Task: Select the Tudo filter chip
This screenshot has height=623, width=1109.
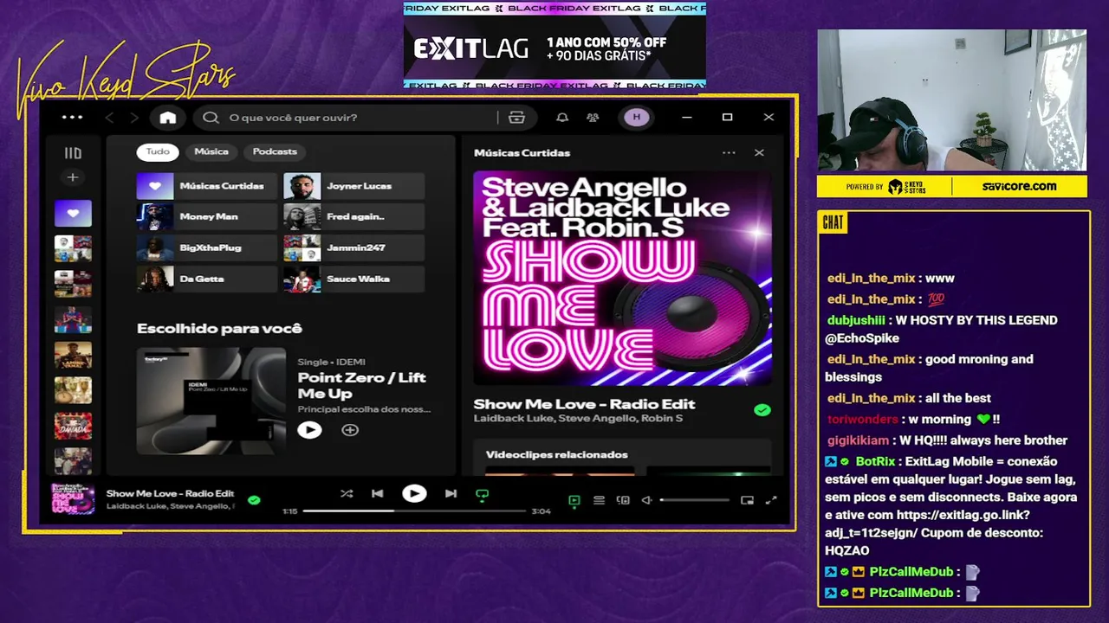Action: pyautogui.click(x=158, y=151)
